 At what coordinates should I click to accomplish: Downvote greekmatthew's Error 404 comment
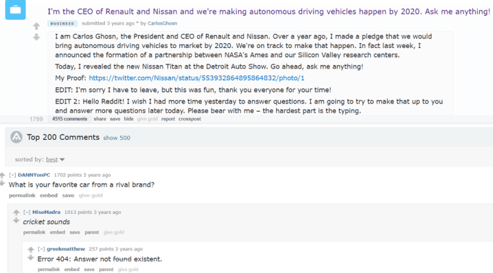30,258
